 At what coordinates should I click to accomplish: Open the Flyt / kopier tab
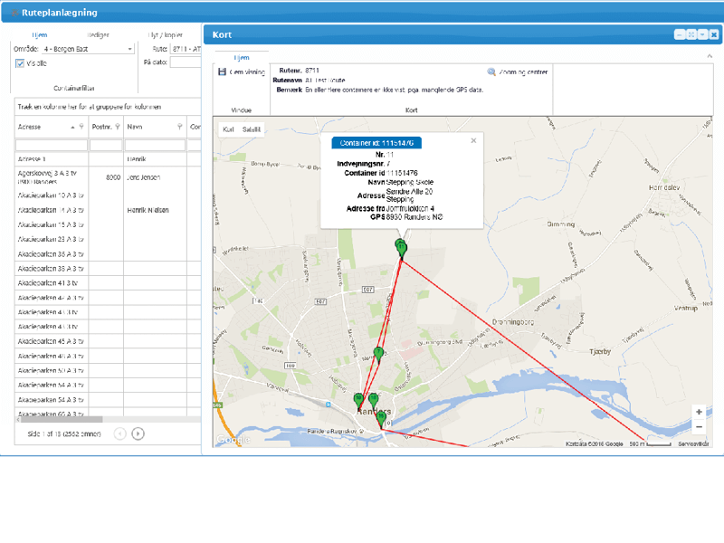tap(165, 35)
